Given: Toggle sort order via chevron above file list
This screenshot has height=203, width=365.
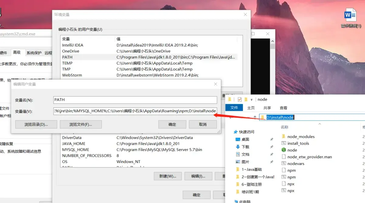Looking at the screenshot, I should (319, 124).
